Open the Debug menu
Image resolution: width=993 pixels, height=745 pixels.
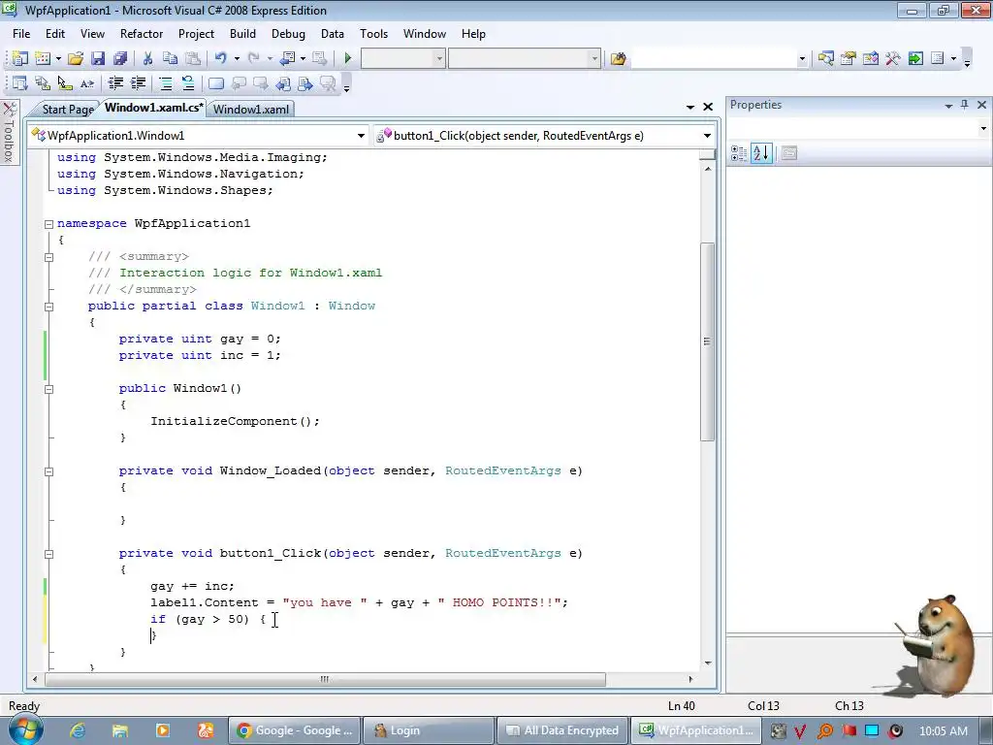[x=288, y=34]
